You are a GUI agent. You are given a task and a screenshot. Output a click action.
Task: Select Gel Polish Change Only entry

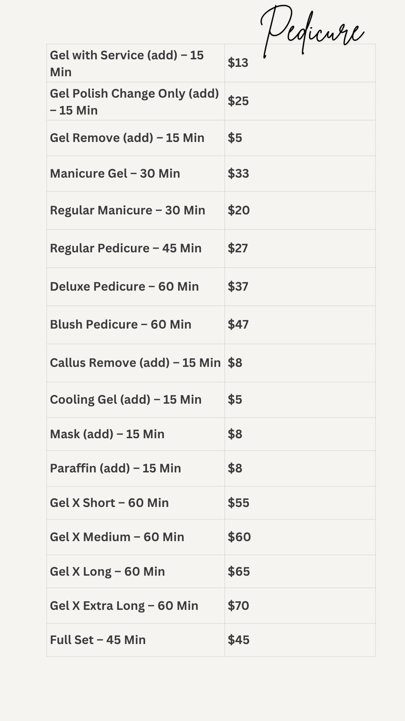134,101
